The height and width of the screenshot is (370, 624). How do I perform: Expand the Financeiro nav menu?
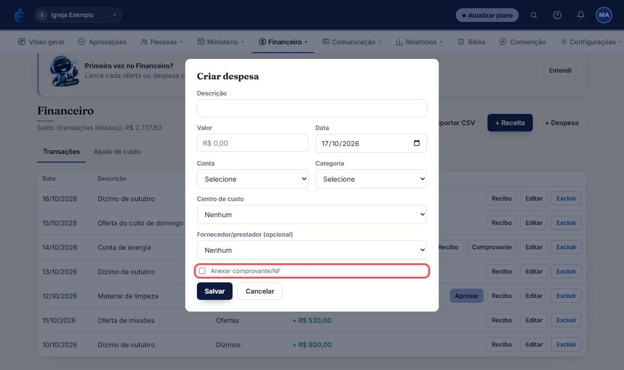[x=283, y=42]
